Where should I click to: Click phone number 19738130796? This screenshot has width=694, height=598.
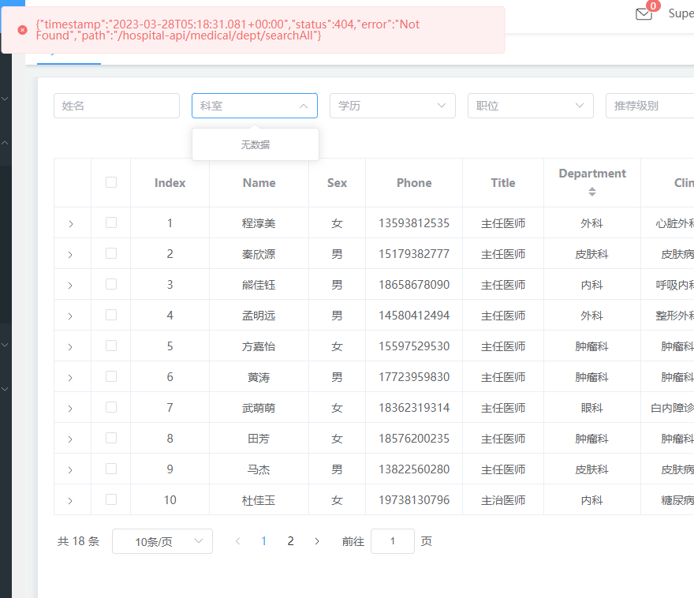[x=414, y=500]
